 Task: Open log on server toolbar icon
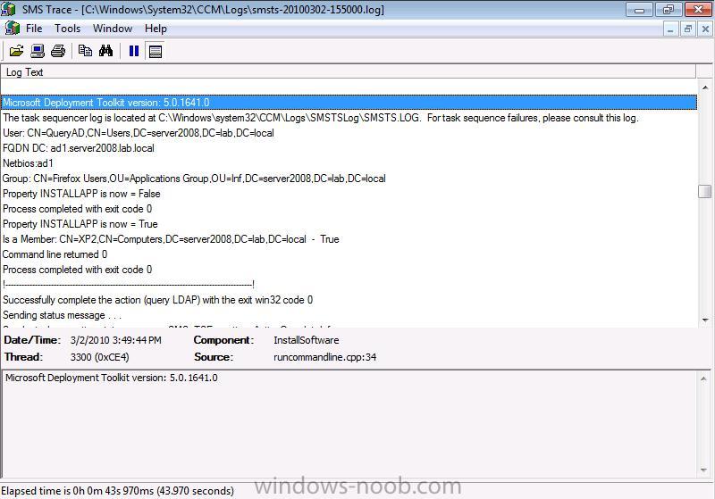coord(38,51)
